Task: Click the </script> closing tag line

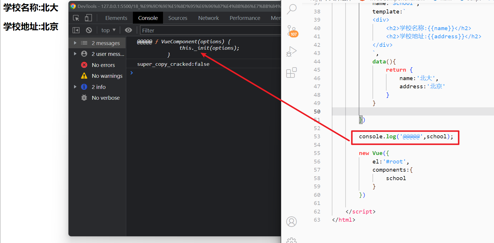Action: (361, 212)
